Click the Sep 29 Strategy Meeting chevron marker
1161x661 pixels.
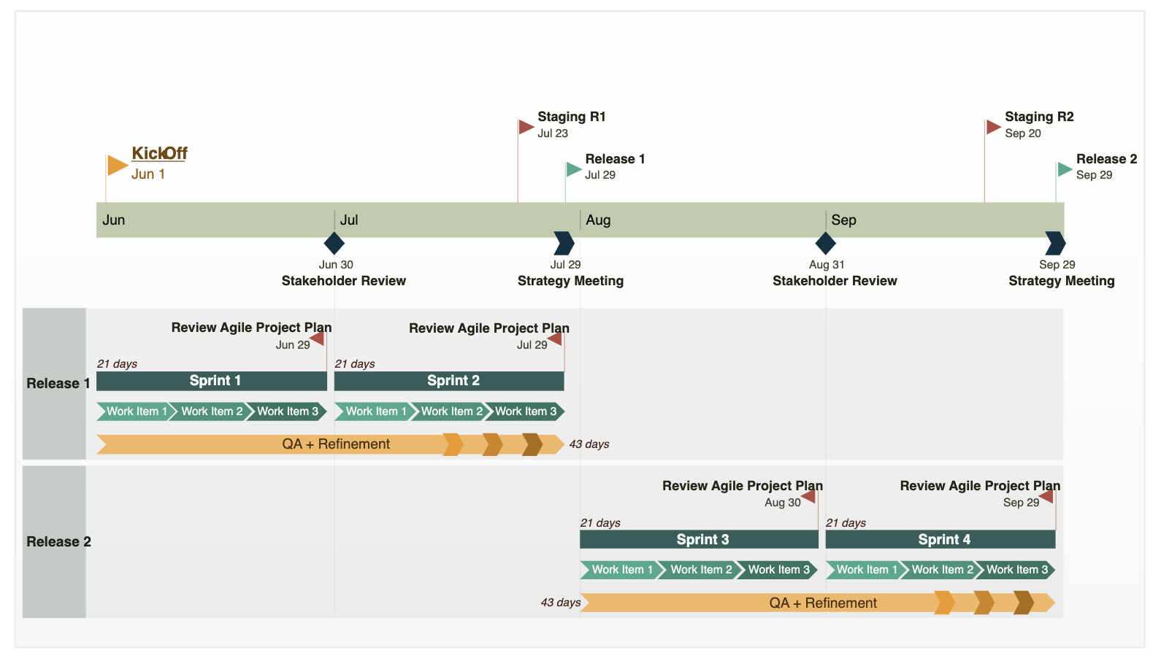coord(1055,243)
